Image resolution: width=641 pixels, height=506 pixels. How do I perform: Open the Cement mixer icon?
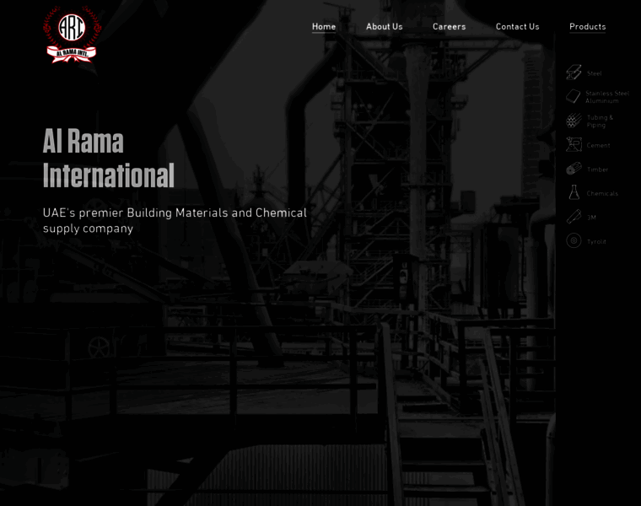pos(574,145)
